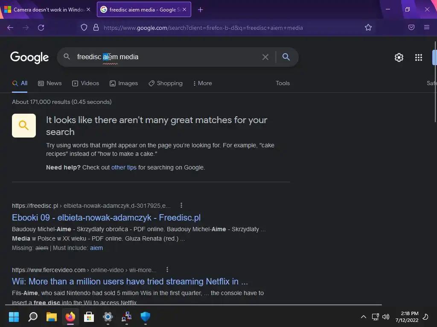The image size is (437, 327).
Task: Open the clock showing 2:18 PM
Action: 407,317
